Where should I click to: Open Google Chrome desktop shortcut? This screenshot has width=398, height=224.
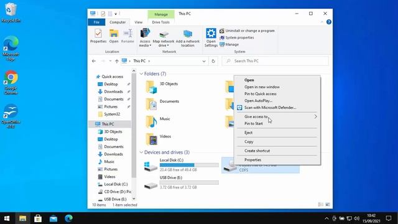pos(11,83)
